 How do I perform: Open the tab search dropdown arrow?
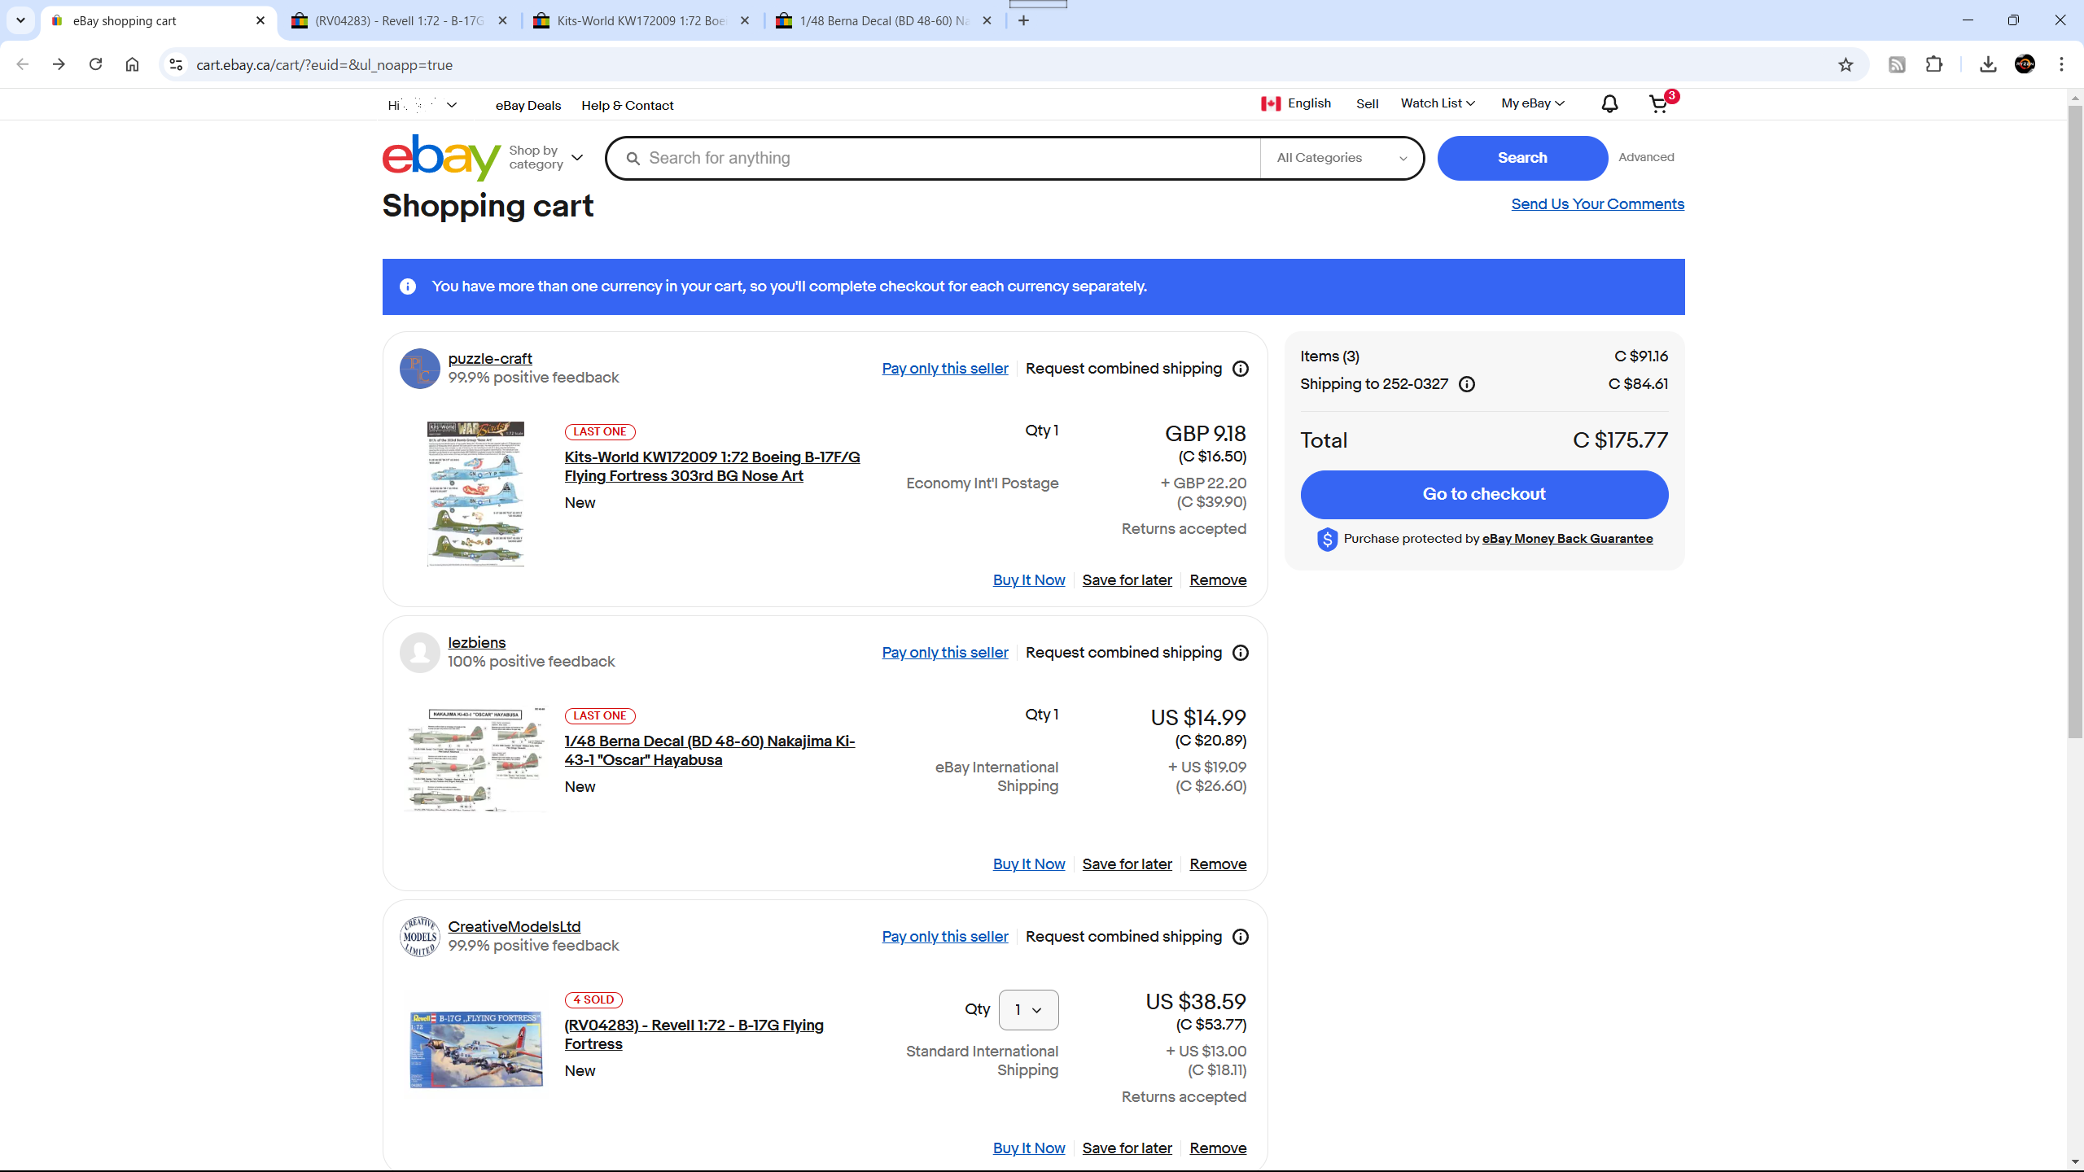tap(20, 20)
